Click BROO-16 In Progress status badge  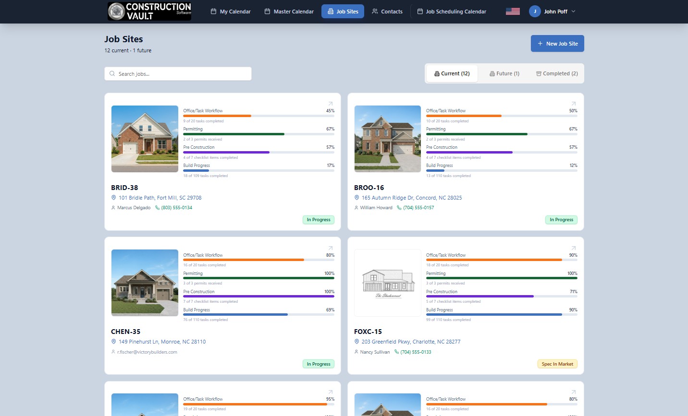(562, 220)
